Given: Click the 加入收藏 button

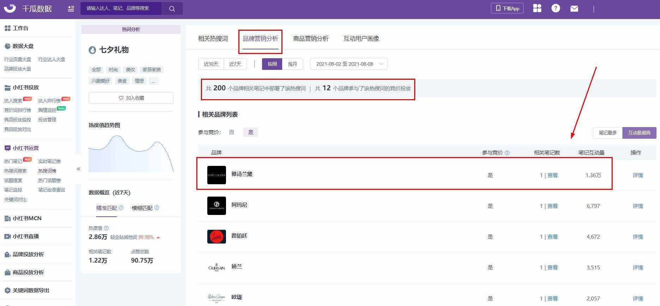Looking at the screenshot, I should (131, 98).
